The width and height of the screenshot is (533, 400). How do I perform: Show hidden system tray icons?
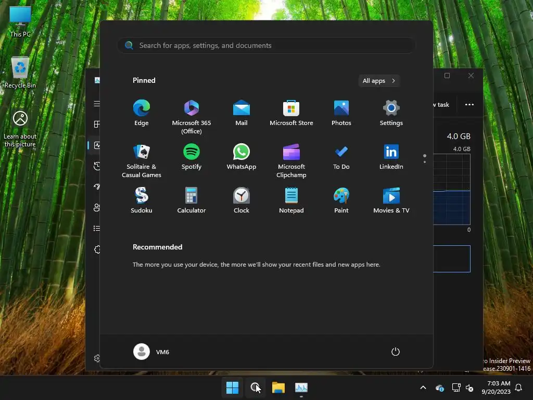423,387
